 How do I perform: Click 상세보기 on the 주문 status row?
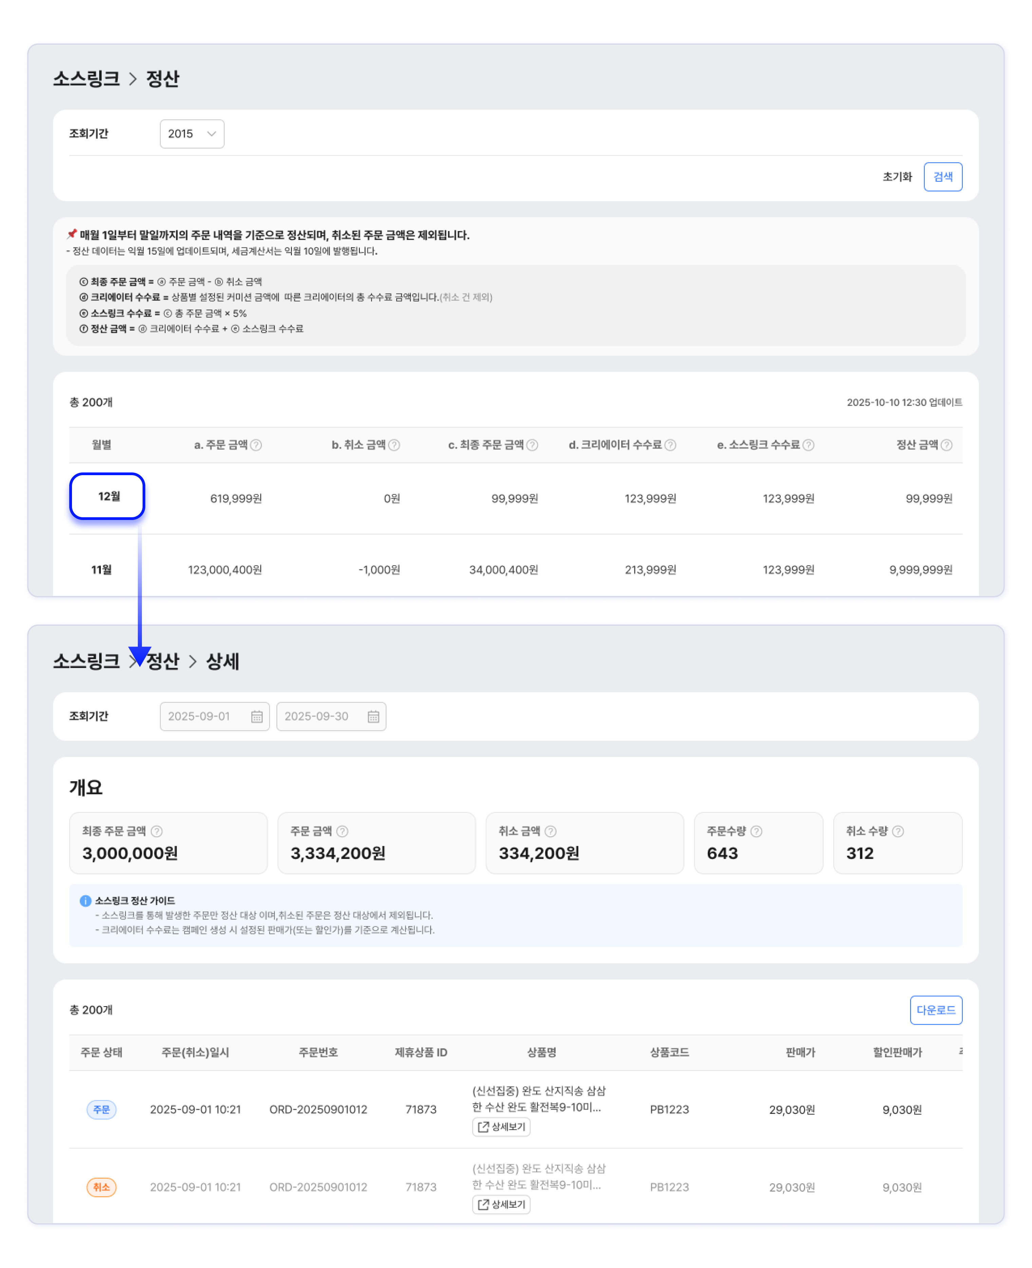501,1126
